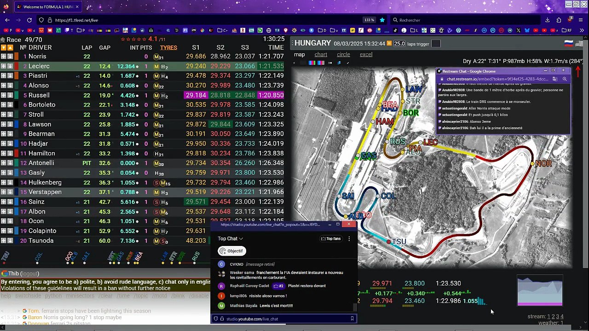589x331 pixels.
Task: Click the down-arrow icon on Leclerc row
Action: point(10,66)
